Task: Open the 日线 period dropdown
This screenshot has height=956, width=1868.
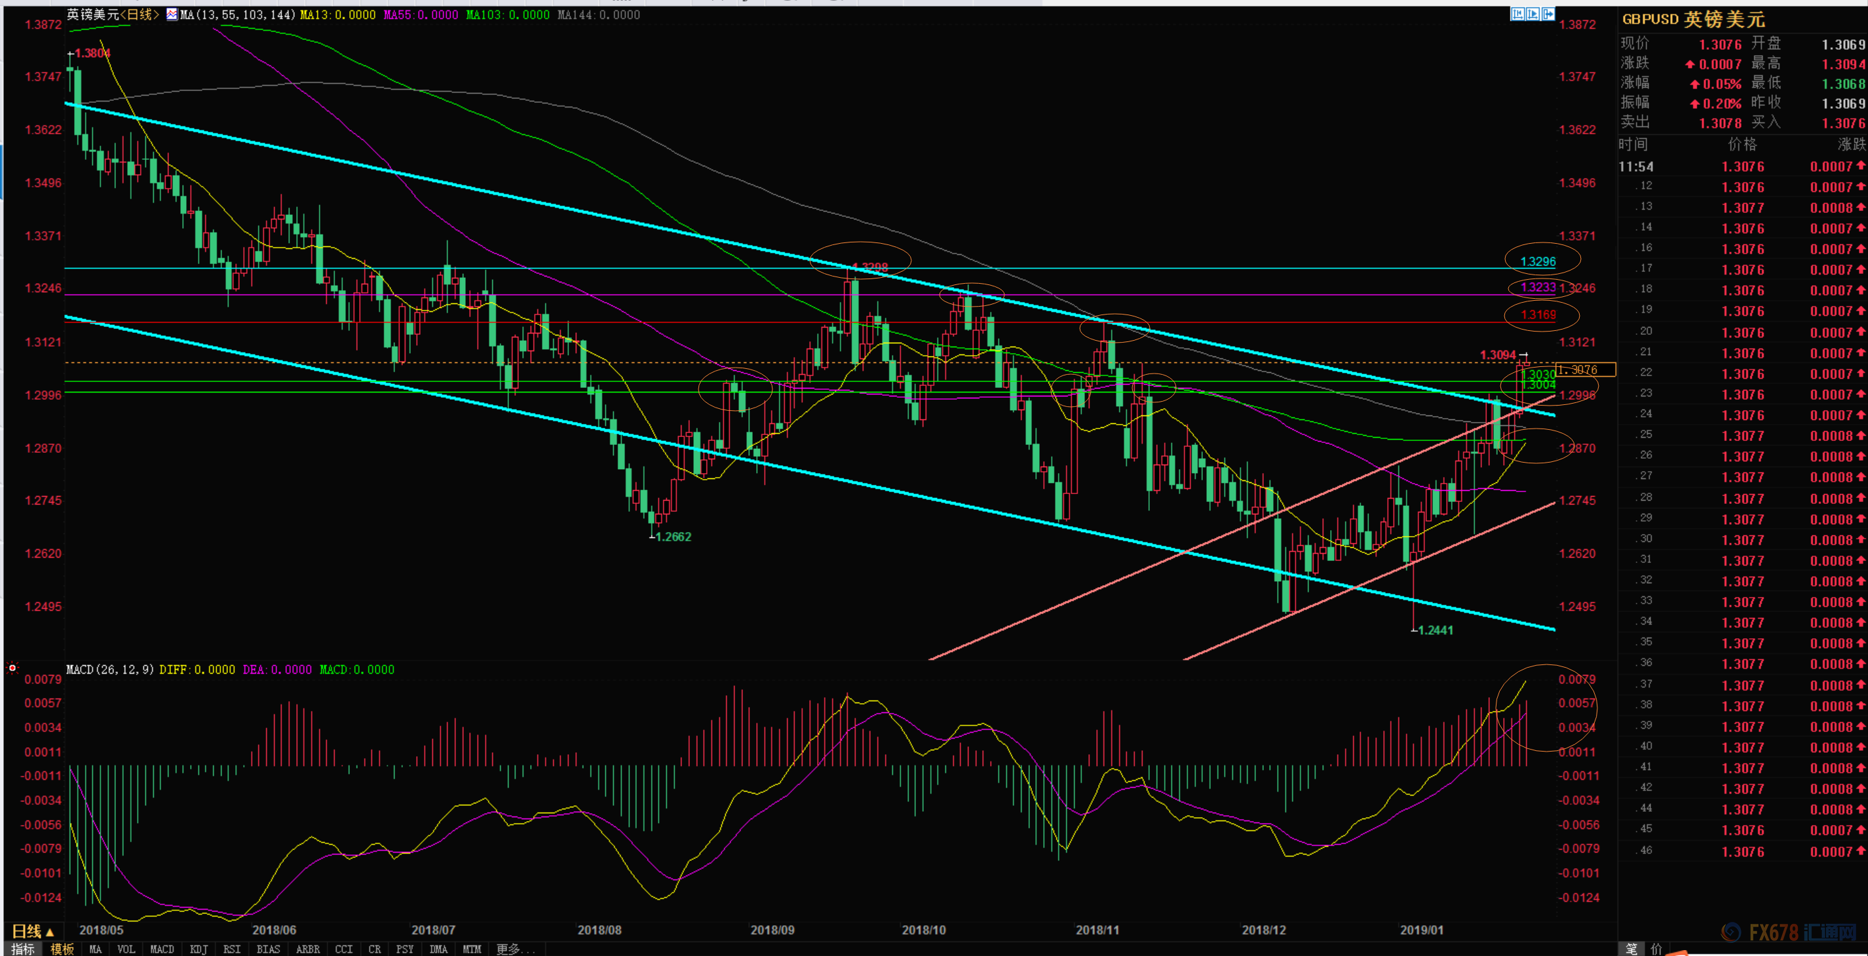Action: point(33,931)
